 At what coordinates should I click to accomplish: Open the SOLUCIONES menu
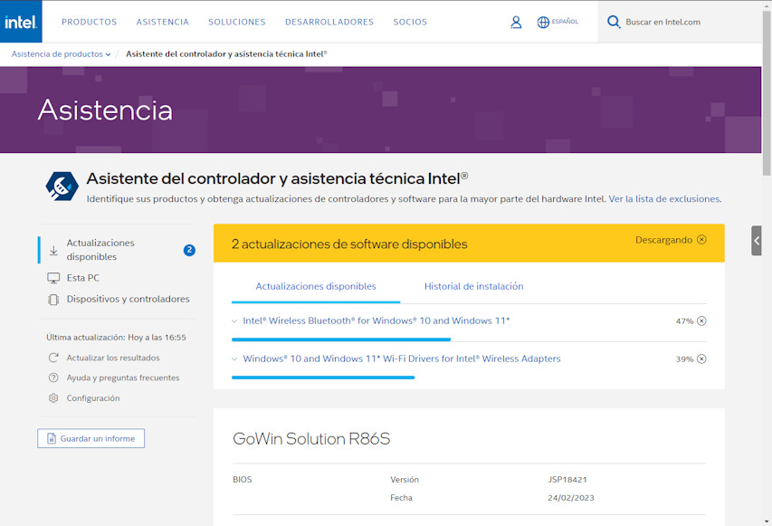pos(237,22)
